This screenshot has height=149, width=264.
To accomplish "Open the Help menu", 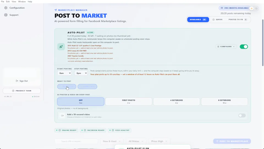I will tap(30, 2).
